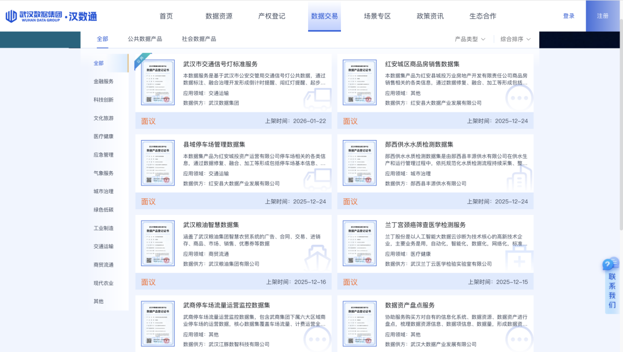
Task: Click the 上架时间 2025-12-16 date text
Action: click(295, 282)
